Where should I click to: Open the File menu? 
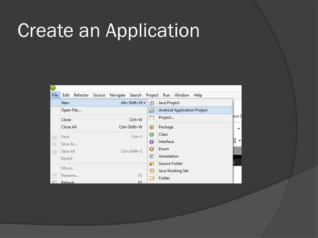point(55,95)
